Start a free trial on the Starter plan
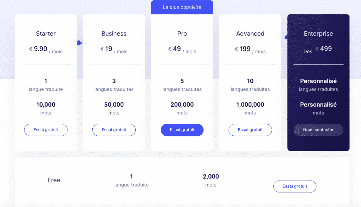The image size is (361, 207). tap(45, 130)
